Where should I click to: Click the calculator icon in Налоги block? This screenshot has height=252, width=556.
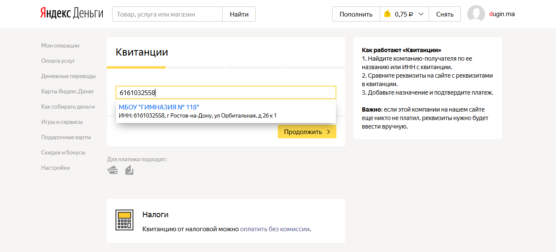124,220
